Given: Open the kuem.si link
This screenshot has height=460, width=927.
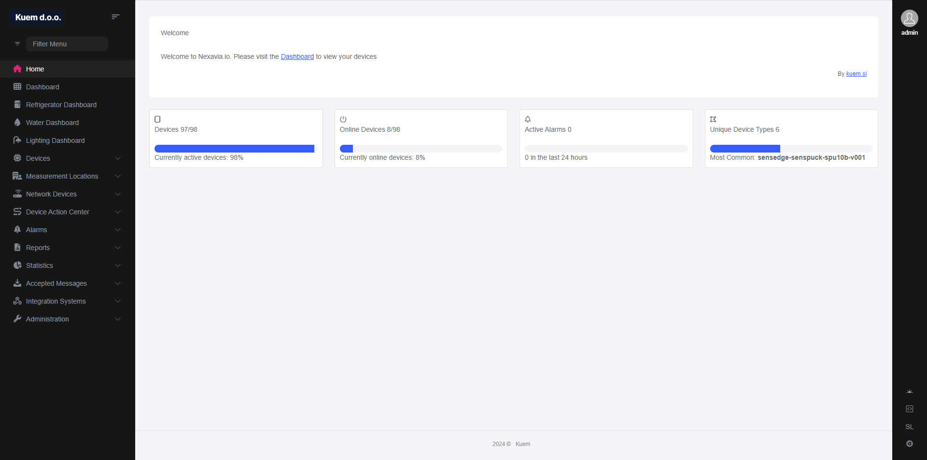Looking at the screenshot, I should [x=856, y=74].
